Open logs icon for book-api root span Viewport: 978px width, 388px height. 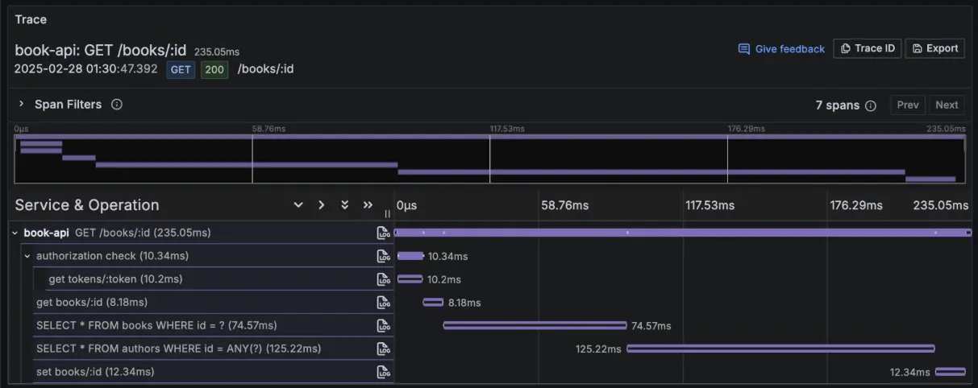click(383, 233)
